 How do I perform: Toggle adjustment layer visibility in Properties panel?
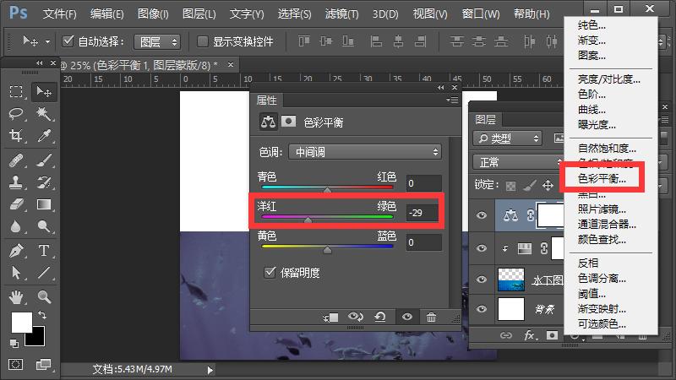[x=407, y=318]
